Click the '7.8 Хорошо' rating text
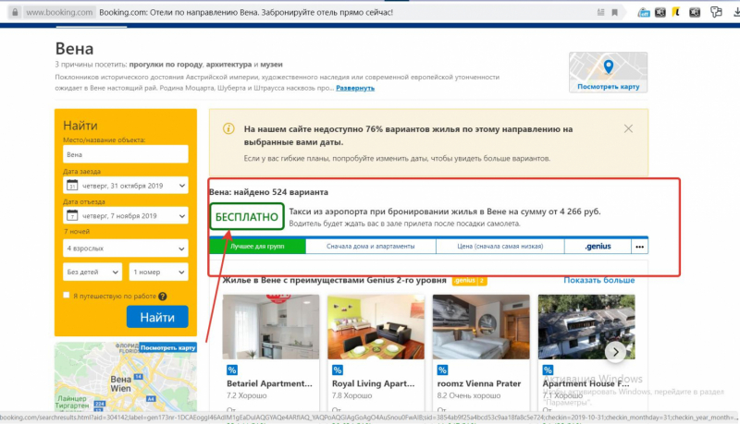 [351, 395]
